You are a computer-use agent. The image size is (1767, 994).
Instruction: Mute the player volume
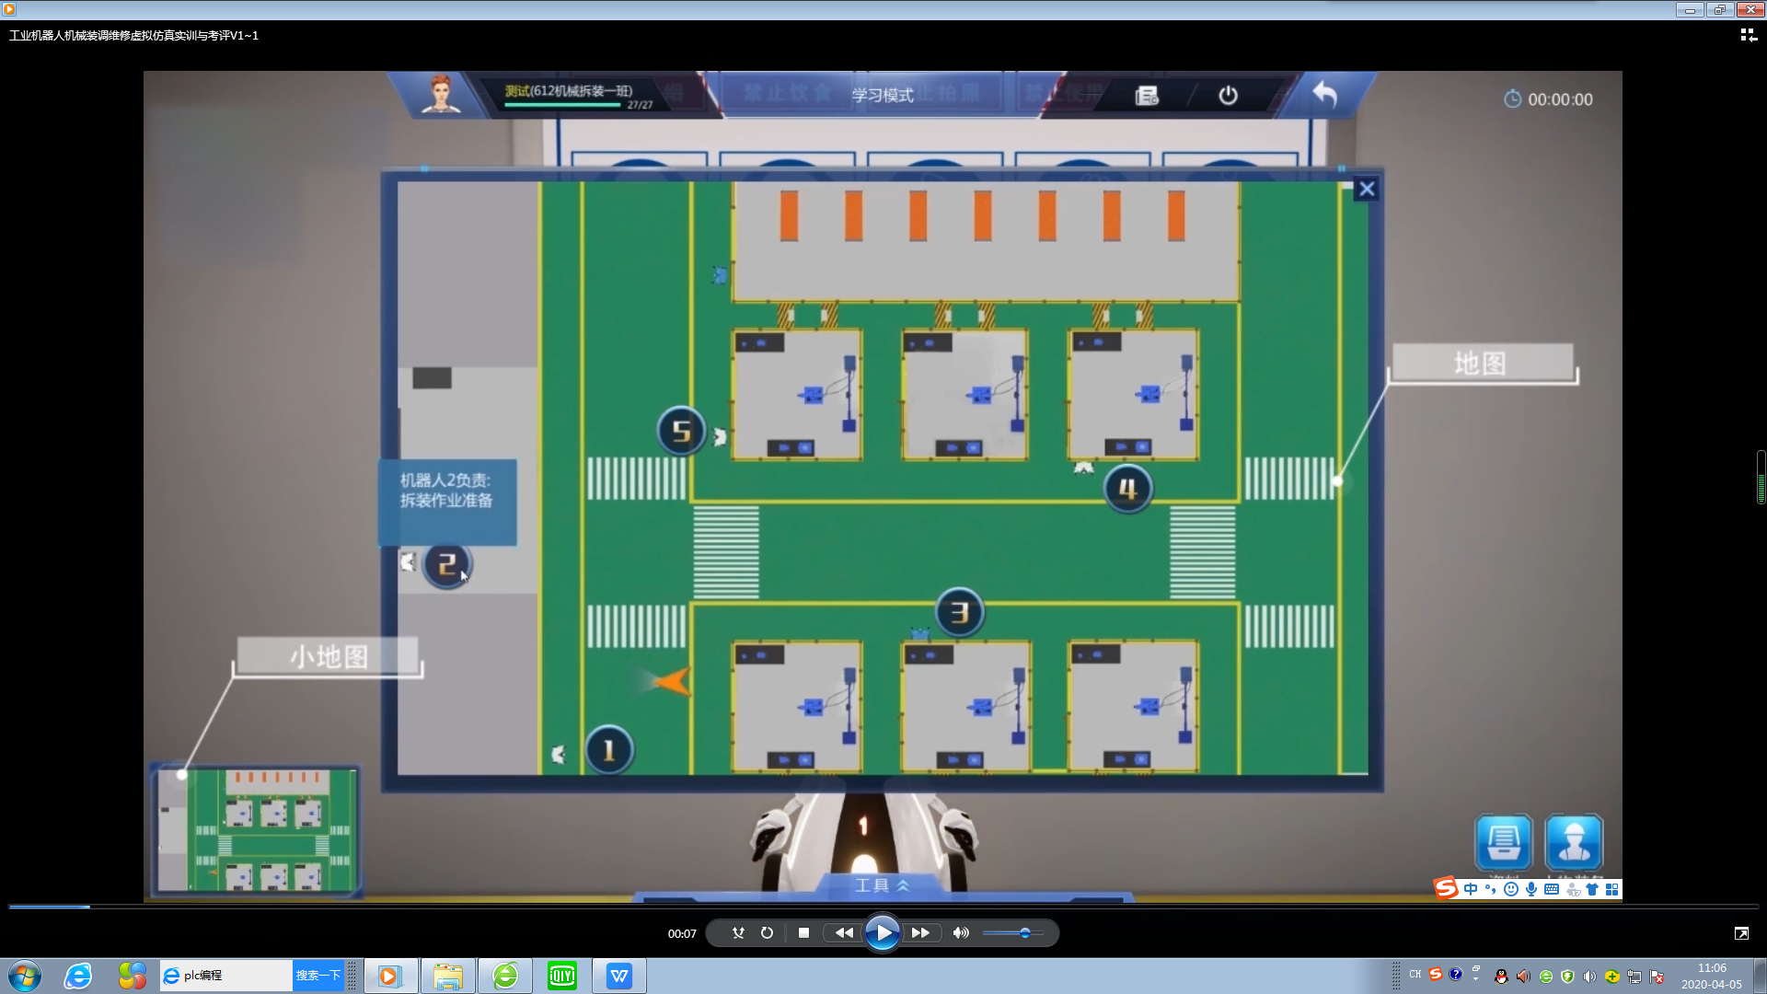[961, 932]
